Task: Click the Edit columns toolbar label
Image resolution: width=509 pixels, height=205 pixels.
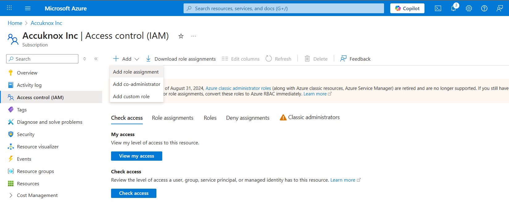Action: click(245, 59)
